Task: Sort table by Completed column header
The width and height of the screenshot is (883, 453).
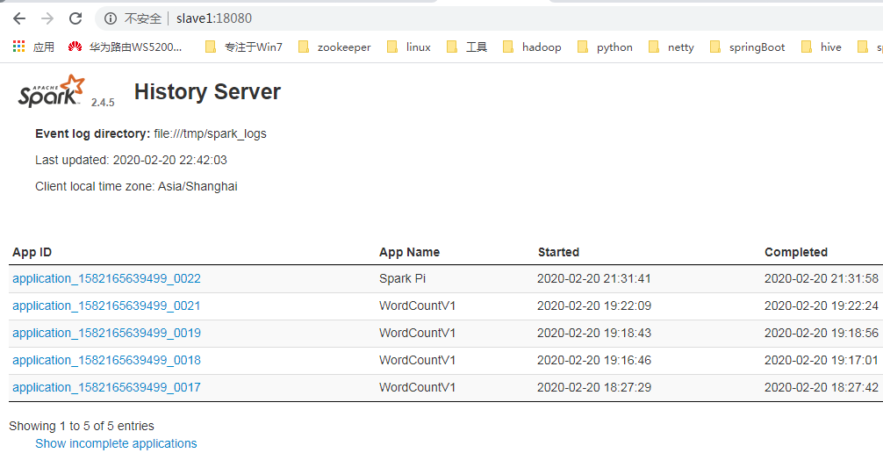Action: [x=796, y=252]
